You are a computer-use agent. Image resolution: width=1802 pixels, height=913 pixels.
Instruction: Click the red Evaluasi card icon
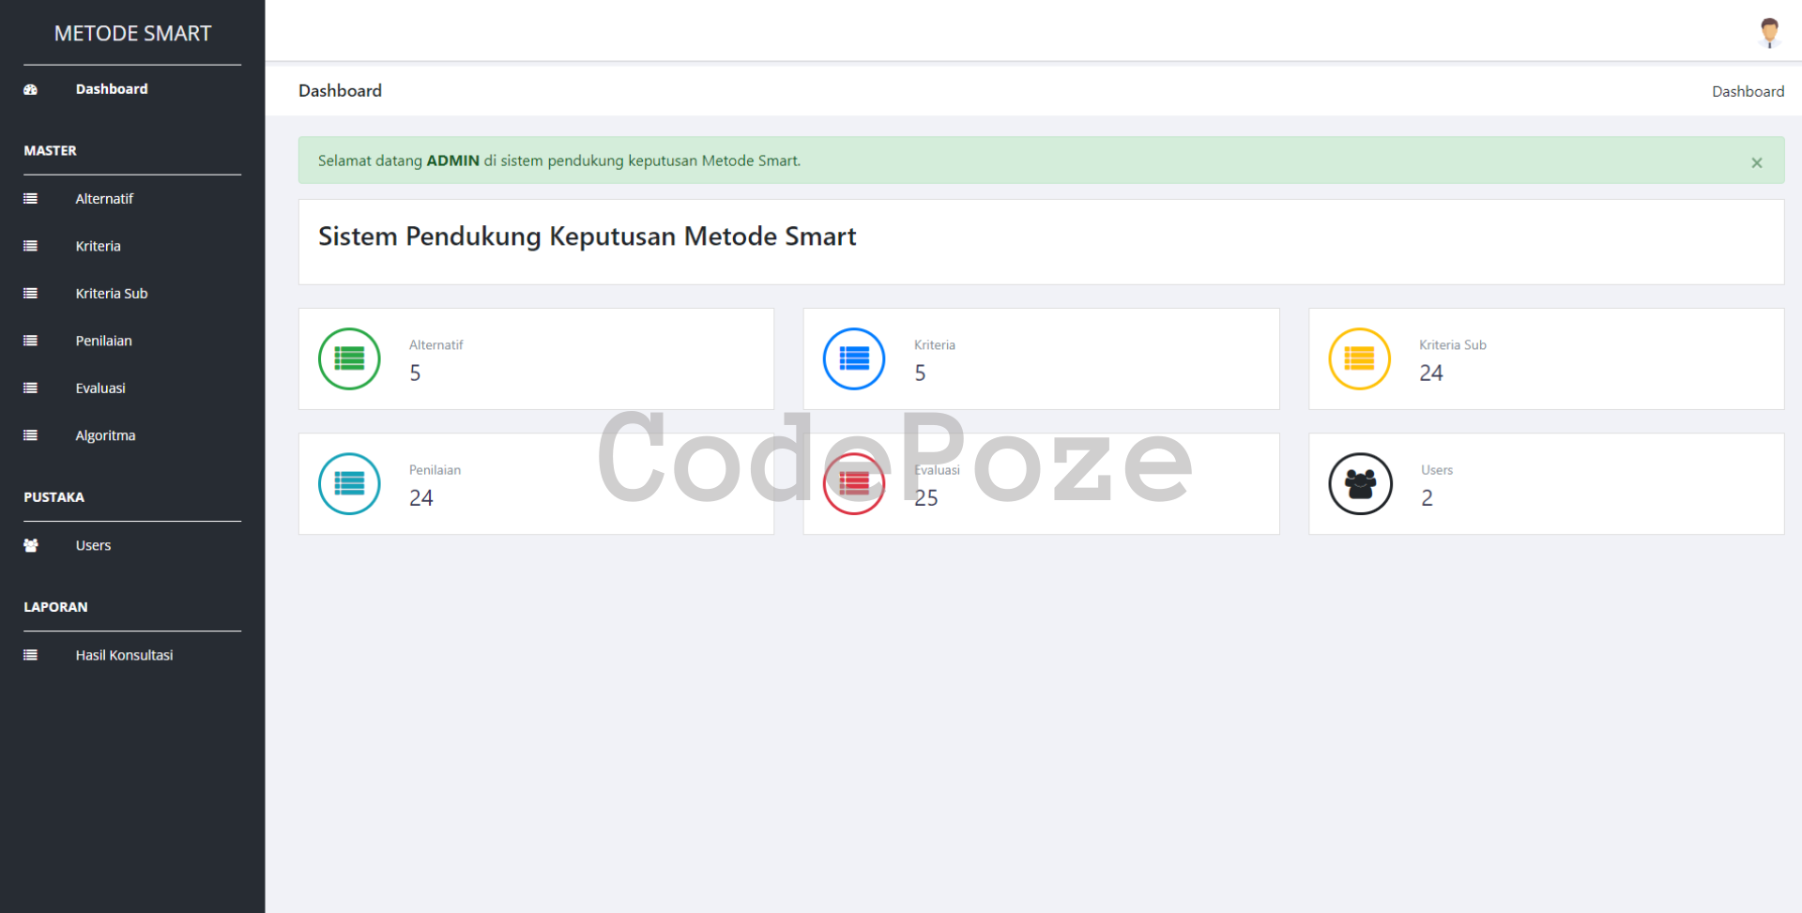click(854, 483)
